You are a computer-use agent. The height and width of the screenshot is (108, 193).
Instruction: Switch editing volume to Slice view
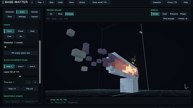point(60,14)
